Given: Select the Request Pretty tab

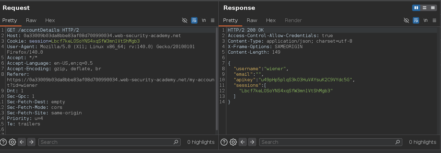Looking at the screenshot, I should pyautogui.click(x=10, y=20).
